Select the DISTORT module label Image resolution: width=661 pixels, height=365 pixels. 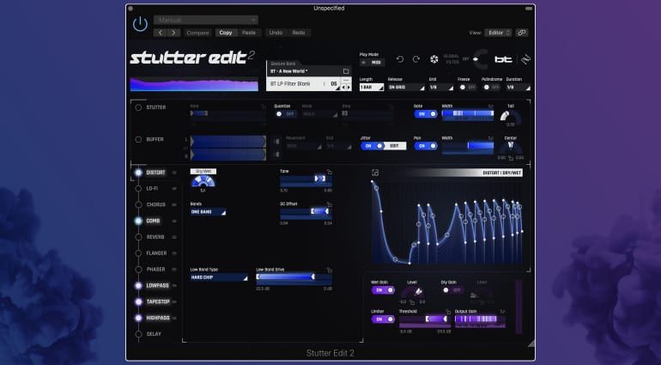[155, 173]
